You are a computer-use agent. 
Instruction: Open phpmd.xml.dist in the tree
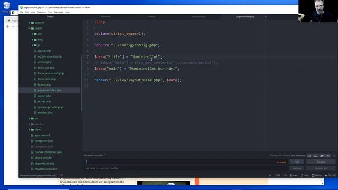tap(44, 163)
